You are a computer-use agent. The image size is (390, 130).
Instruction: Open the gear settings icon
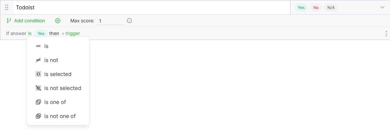58,21
